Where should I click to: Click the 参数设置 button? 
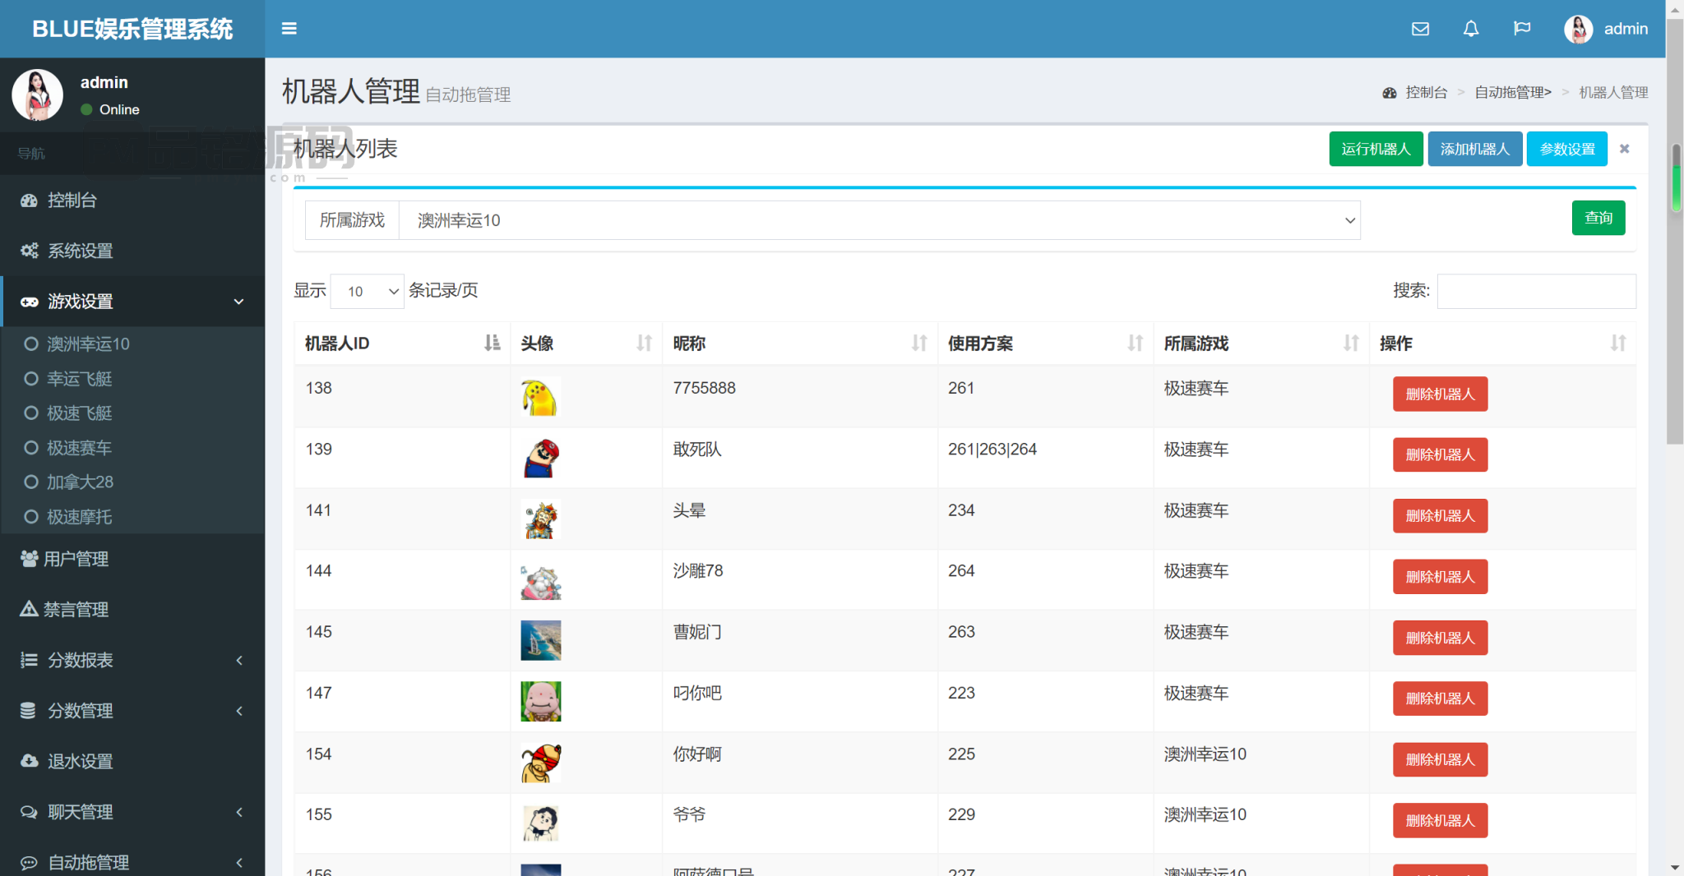[1567, 149]
